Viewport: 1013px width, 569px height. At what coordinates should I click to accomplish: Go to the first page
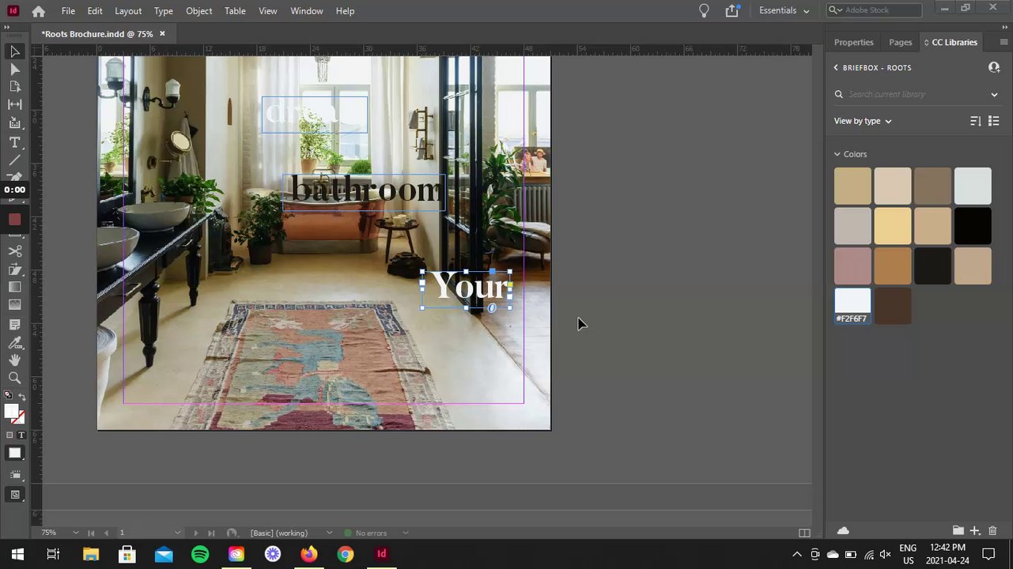[x=91, y=533]
